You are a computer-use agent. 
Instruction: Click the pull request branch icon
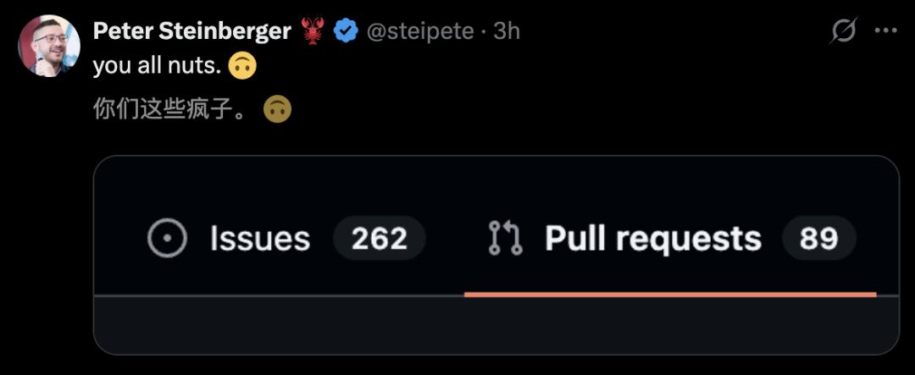click(506, 239)
